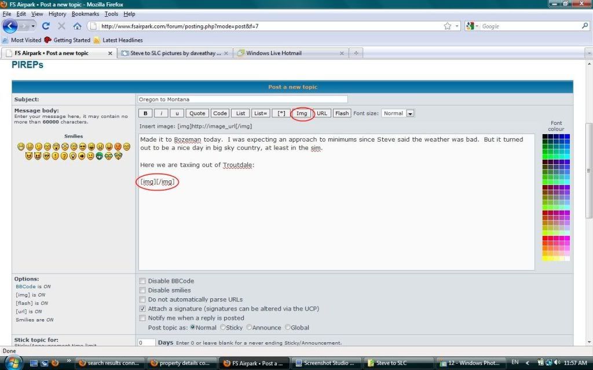Open the Font size dropdown
The width and height of the screenshot is (593, 370).
click(398, 113)
